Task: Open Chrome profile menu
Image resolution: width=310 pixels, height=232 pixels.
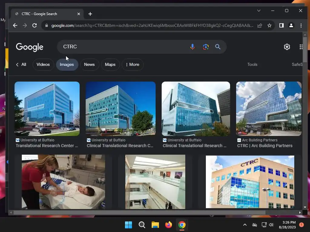Action: [291, 25]
